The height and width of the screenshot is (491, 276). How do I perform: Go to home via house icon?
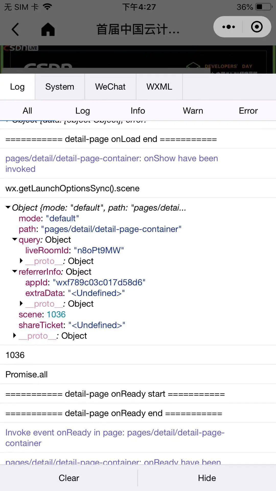[48, 29]
